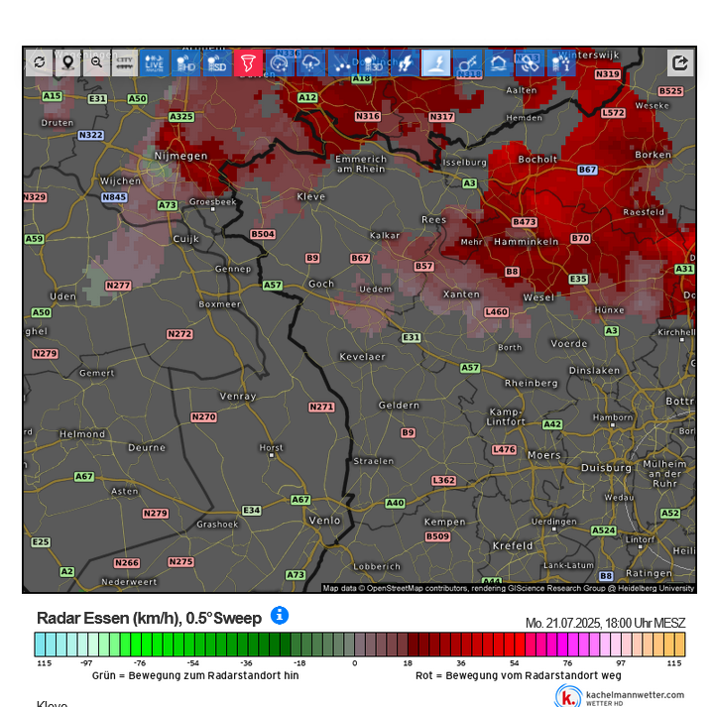Select the house flood icon
Image resolution: width=714 pixels, height=707 pixels.
(499, 62)
